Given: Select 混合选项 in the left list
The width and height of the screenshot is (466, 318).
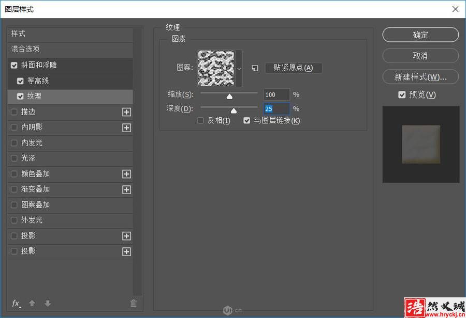Looking at the screenshot, I should tap(70, 49).
